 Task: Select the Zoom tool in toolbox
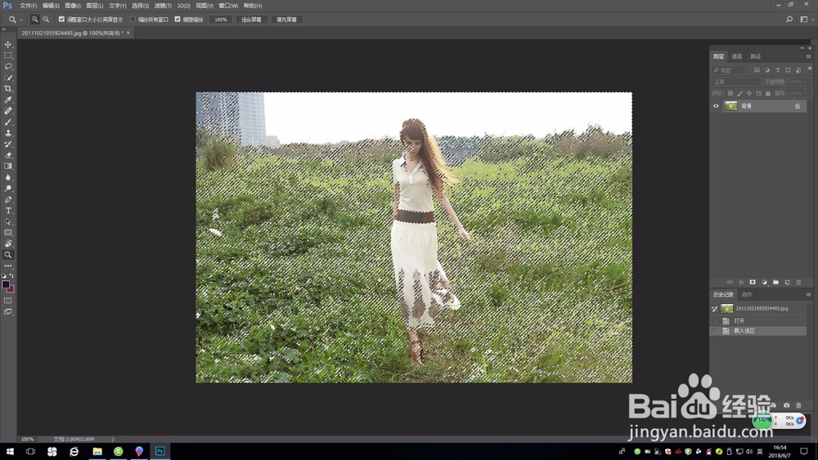[8, 255]
